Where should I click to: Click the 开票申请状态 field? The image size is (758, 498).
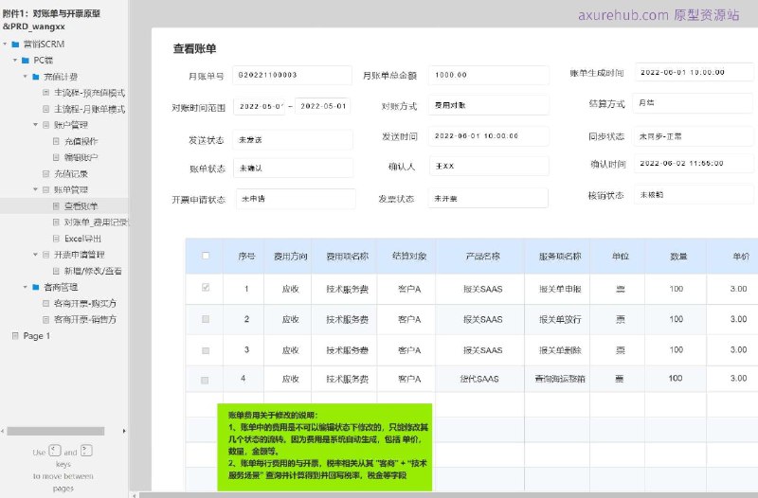[296, 199]
